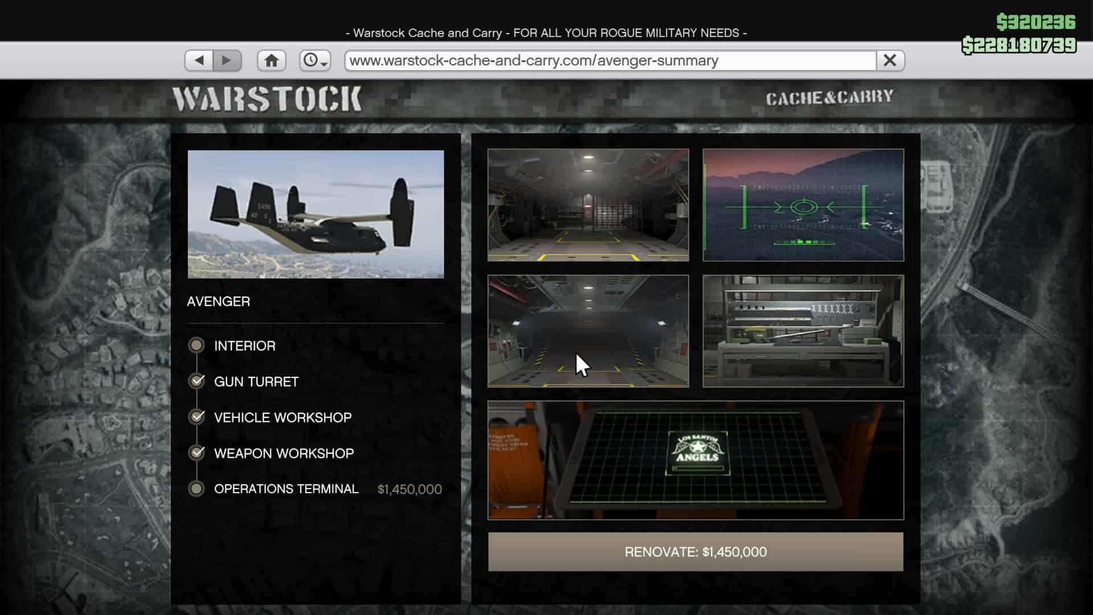Select the Operations Terminal upgrade

[197, 489]
